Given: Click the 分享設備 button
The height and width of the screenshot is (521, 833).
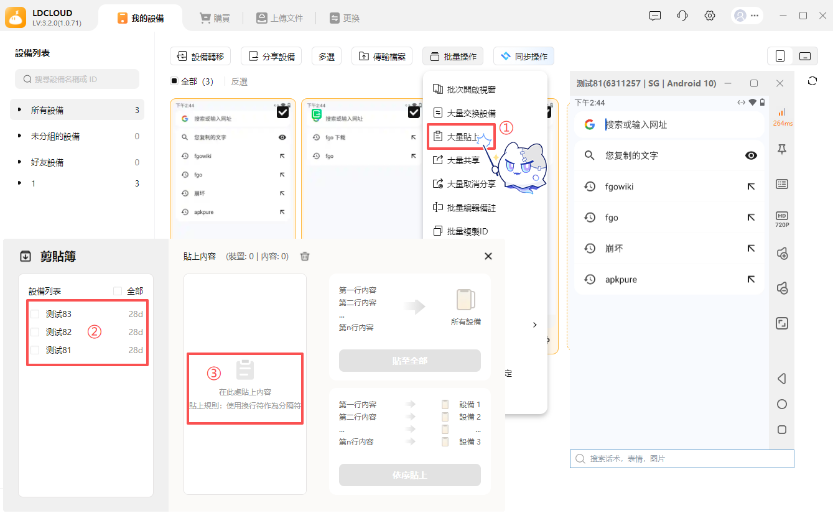Looking at the screenshot, I should (271, 57).
